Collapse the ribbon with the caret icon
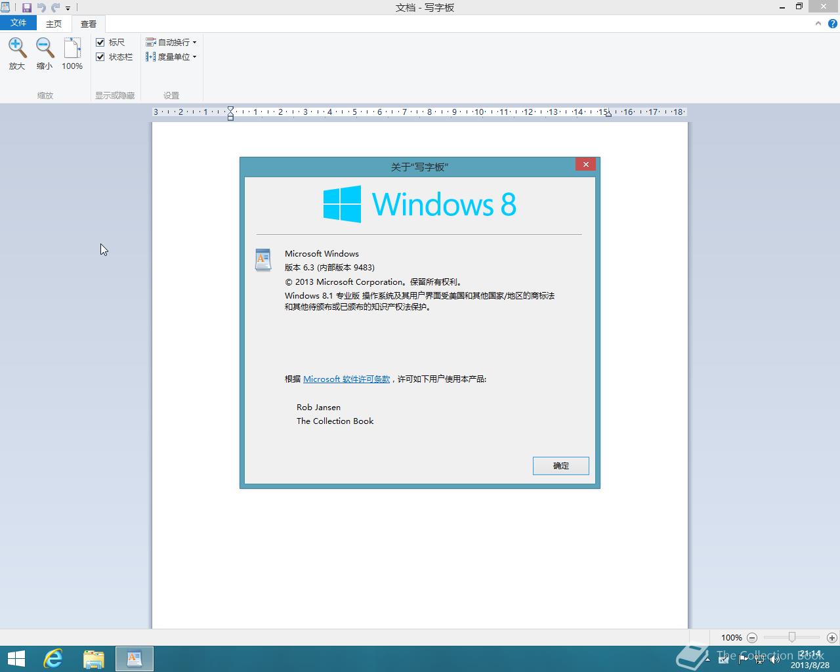Image resolution: width=840 pixels, height=672 pixels. tap(818, 24)
